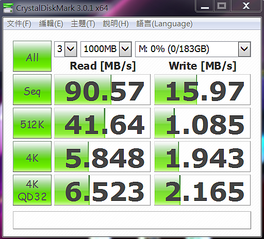Maximize the CrystalDiskMark window
The image size is (264, 239).
click(222, 6)
